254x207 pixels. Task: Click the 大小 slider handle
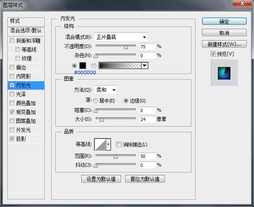102,120
